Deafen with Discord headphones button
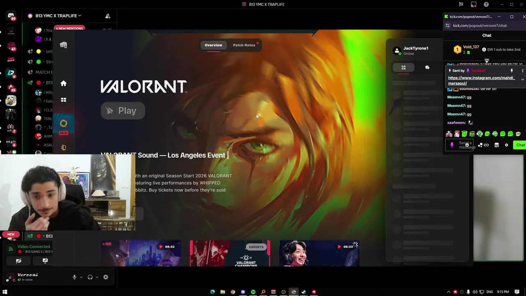Viewport: 526px width, 296px height. [x=90, y=277]
